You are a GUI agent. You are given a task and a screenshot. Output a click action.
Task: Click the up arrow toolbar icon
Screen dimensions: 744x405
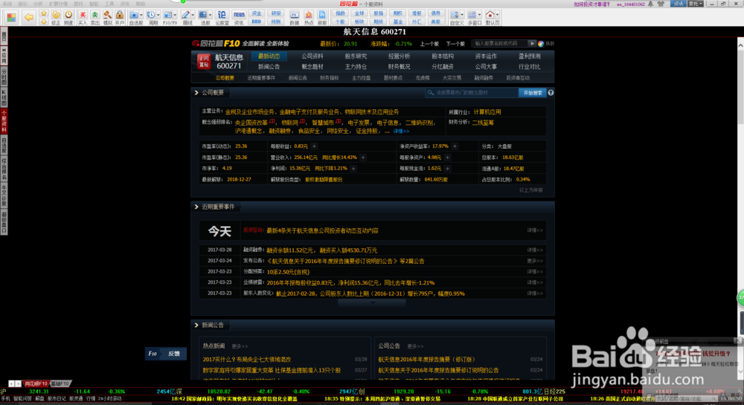point(43,13)
